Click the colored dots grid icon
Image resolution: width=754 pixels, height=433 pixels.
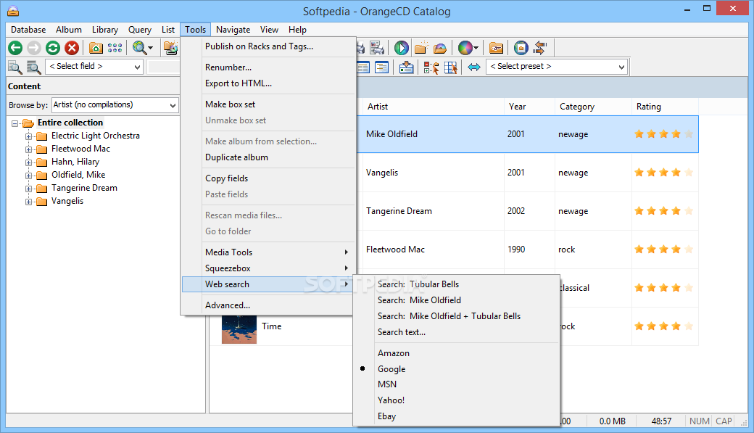pyautogui.click(x=115, y=48)
